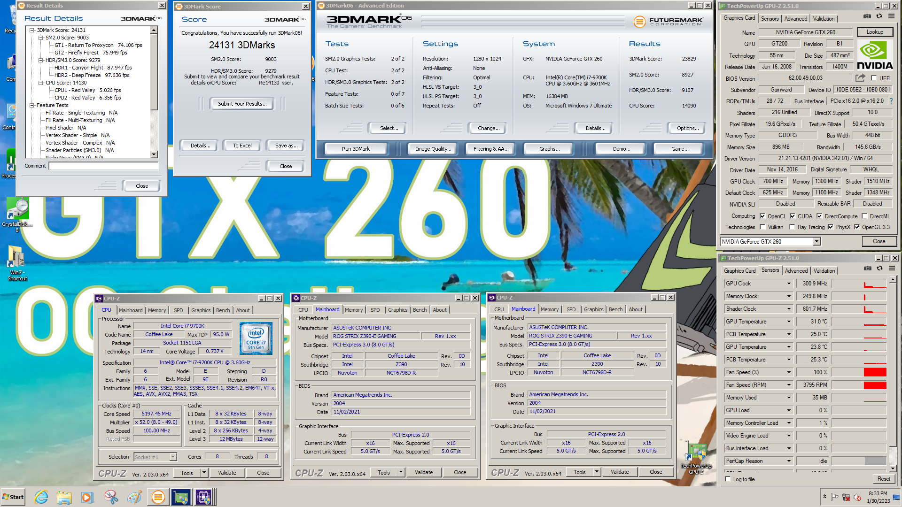The image size is (902, 507).
Task: Click Run 3DMark button
Action: (x=356, y=149)
